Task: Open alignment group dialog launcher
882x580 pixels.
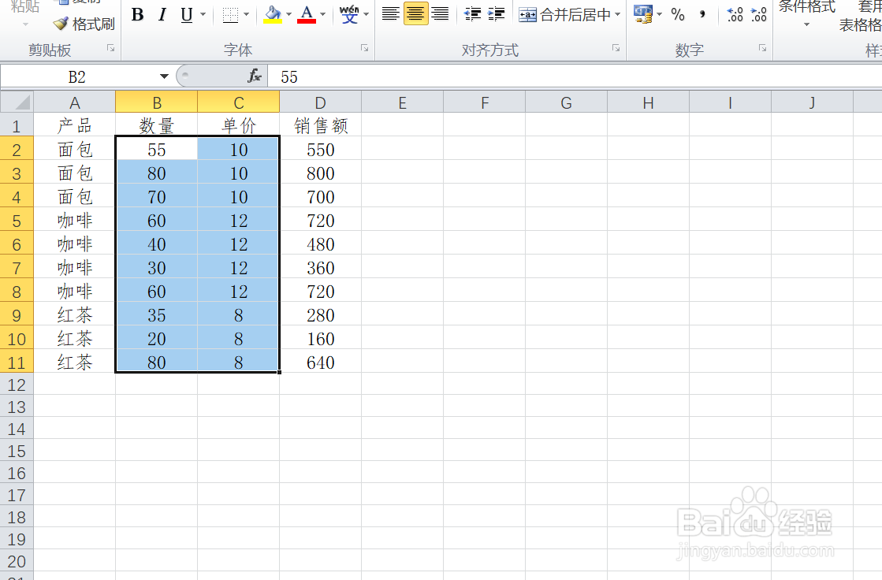Action: 616,49
